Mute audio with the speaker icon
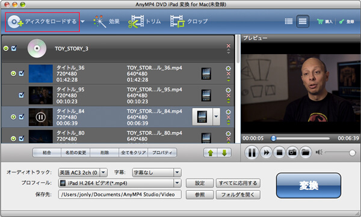 (x=319, y=152)
